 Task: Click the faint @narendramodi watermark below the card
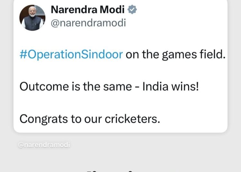click(44, 145)
